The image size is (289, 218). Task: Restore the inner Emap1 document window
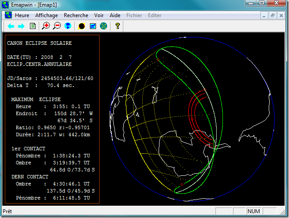(273, 15)
